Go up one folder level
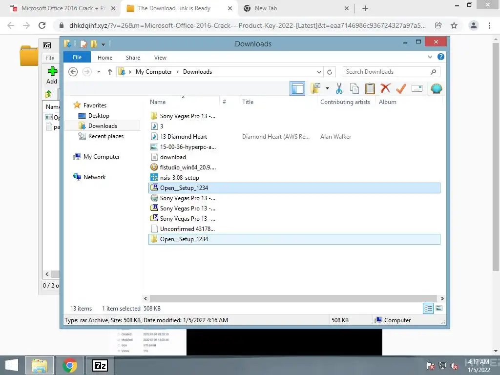The width and height of the screenshot is (500, 375). pyautogui.click(x=110, y=72)
